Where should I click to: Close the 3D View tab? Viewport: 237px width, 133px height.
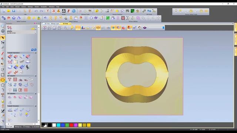tap(70, 24)
